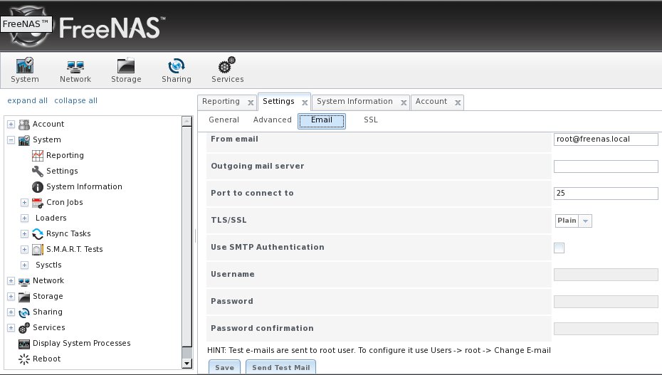Open Display System Processes tree item
This screenshot has height=375, width=662.
click(81, 344)
